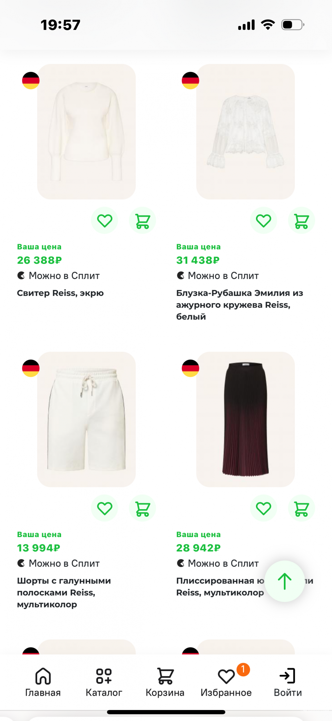The height and width of the screenshot is (721, 332).
Task: Favorite the Блузка-Рубашка Эмилия heart icon
Action: tap(264, 220)
